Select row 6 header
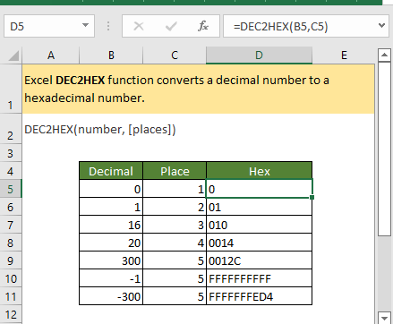This screenshot has height=324, width=393. point(11,207)
